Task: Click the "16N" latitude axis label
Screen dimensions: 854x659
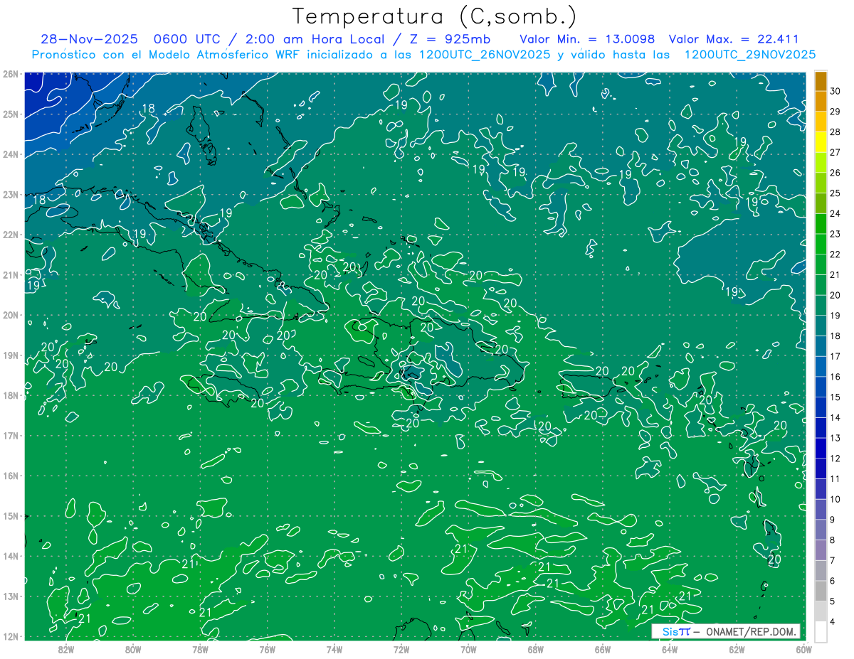Action: [10, 475]
